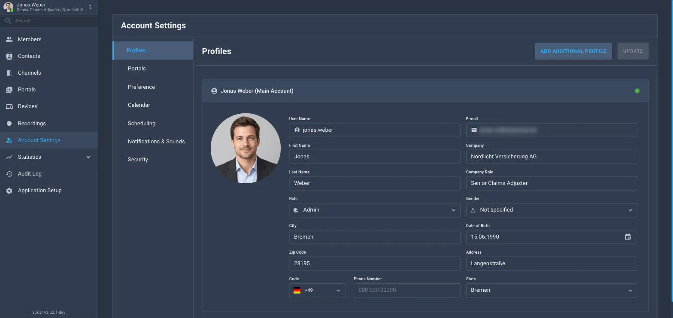
Task: Click the Date of Birth field 15.06.1990
Action: [x=552, y=237]
